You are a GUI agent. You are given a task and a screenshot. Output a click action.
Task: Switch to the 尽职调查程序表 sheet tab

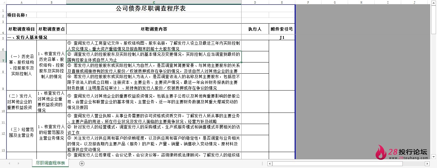50,163
